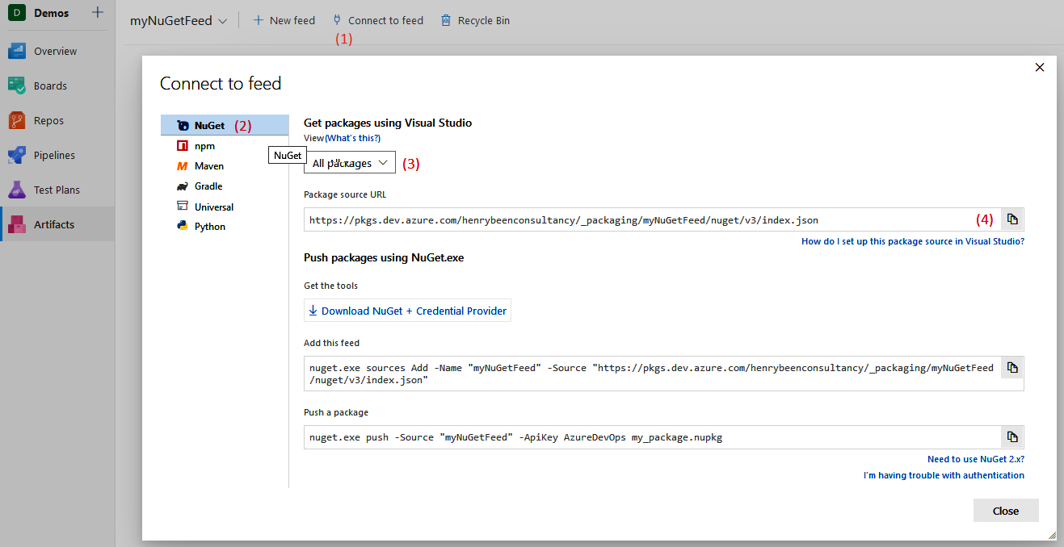The image size is (1064, 547).
Task: Open 'Need to use NuGet 2.x?' link
Action: [976, 459]
